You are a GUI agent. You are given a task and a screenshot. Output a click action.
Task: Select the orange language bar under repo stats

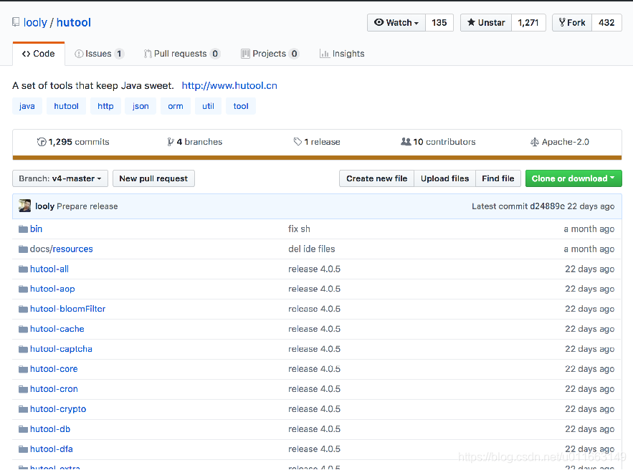[316, 154]
